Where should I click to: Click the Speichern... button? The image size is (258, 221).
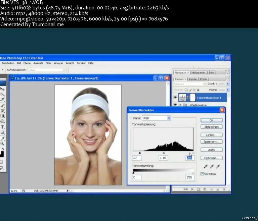(x=211, y=142)
